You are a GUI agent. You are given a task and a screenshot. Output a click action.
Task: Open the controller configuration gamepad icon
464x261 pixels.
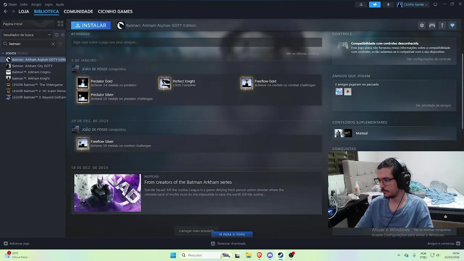(432, 25)
